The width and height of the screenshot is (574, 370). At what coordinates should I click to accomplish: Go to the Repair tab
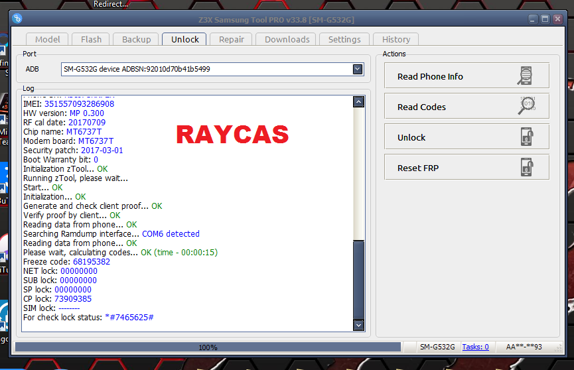[232, 39]
